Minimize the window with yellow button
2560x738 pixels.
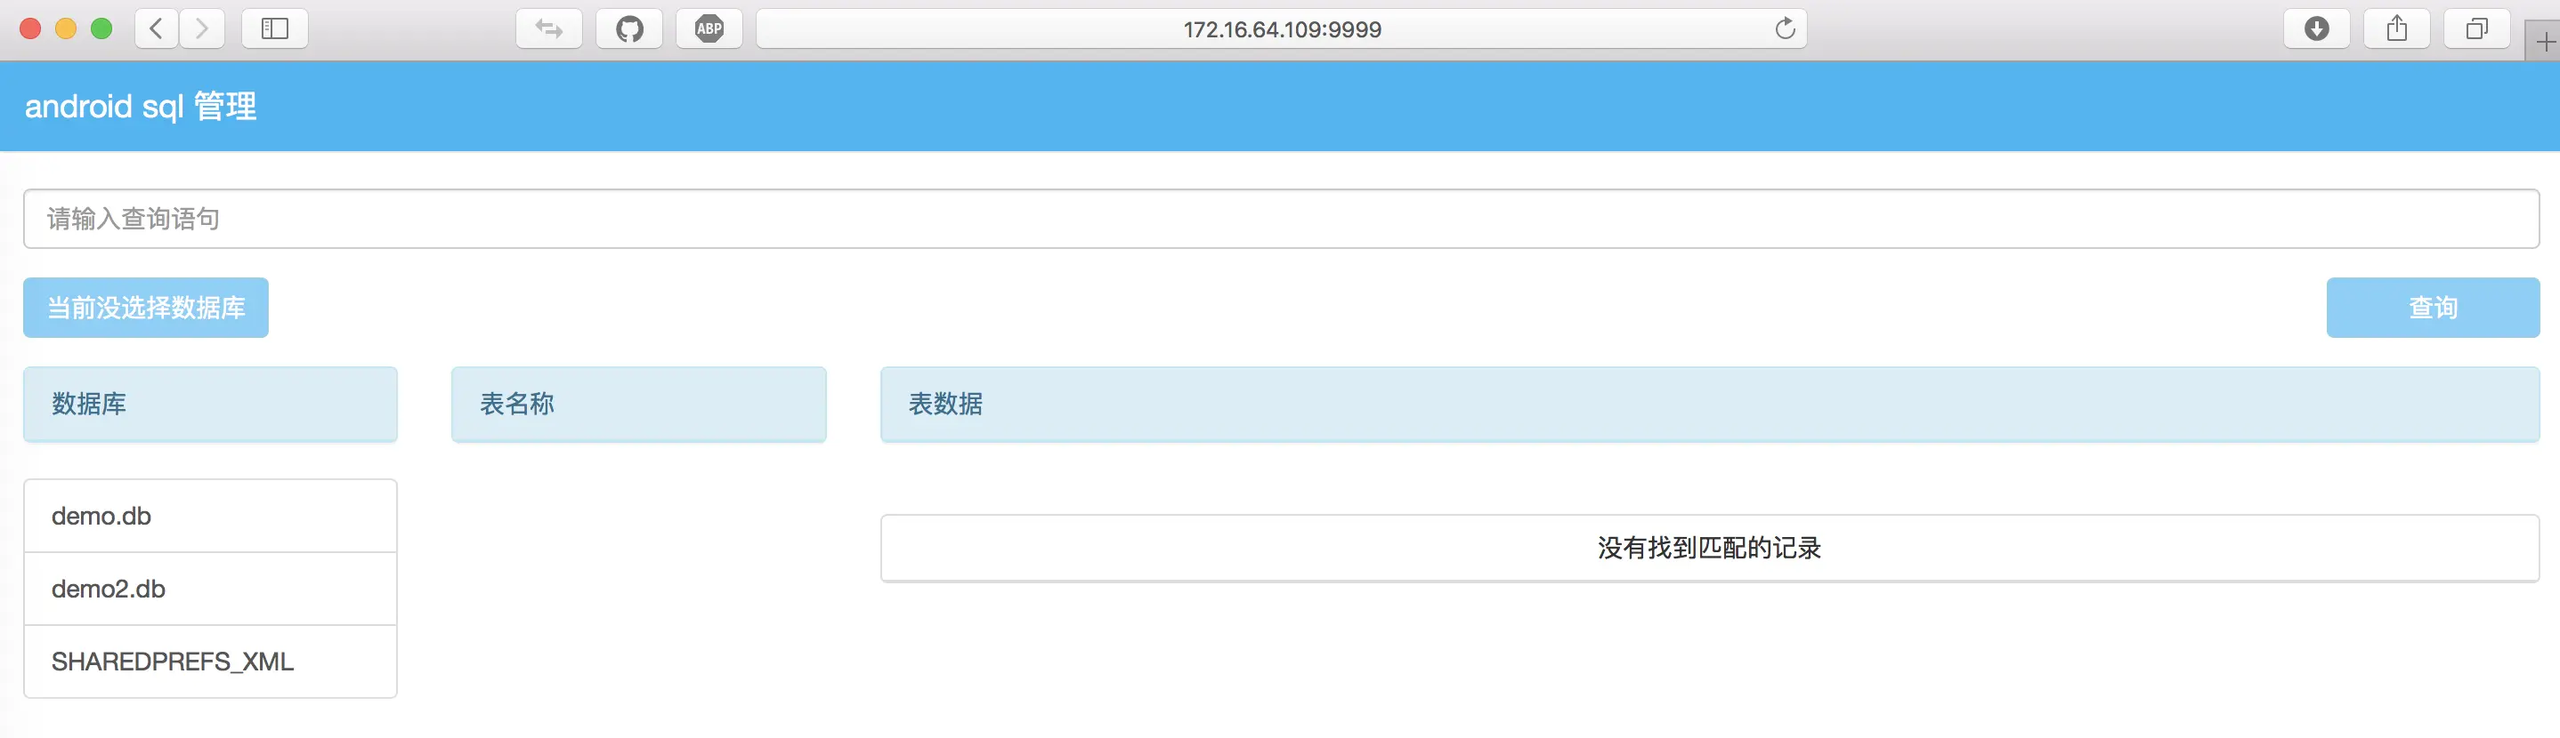click(x=66, y=28)
